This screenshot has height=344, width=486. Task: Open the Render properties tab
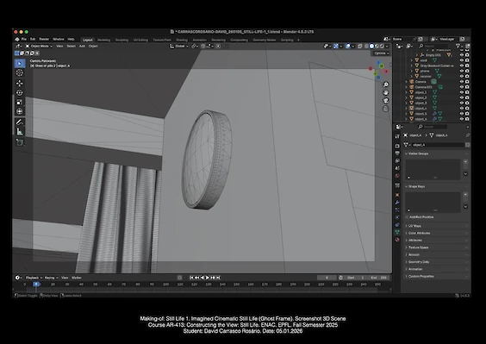pyautogui.click(x=397, y=146)
